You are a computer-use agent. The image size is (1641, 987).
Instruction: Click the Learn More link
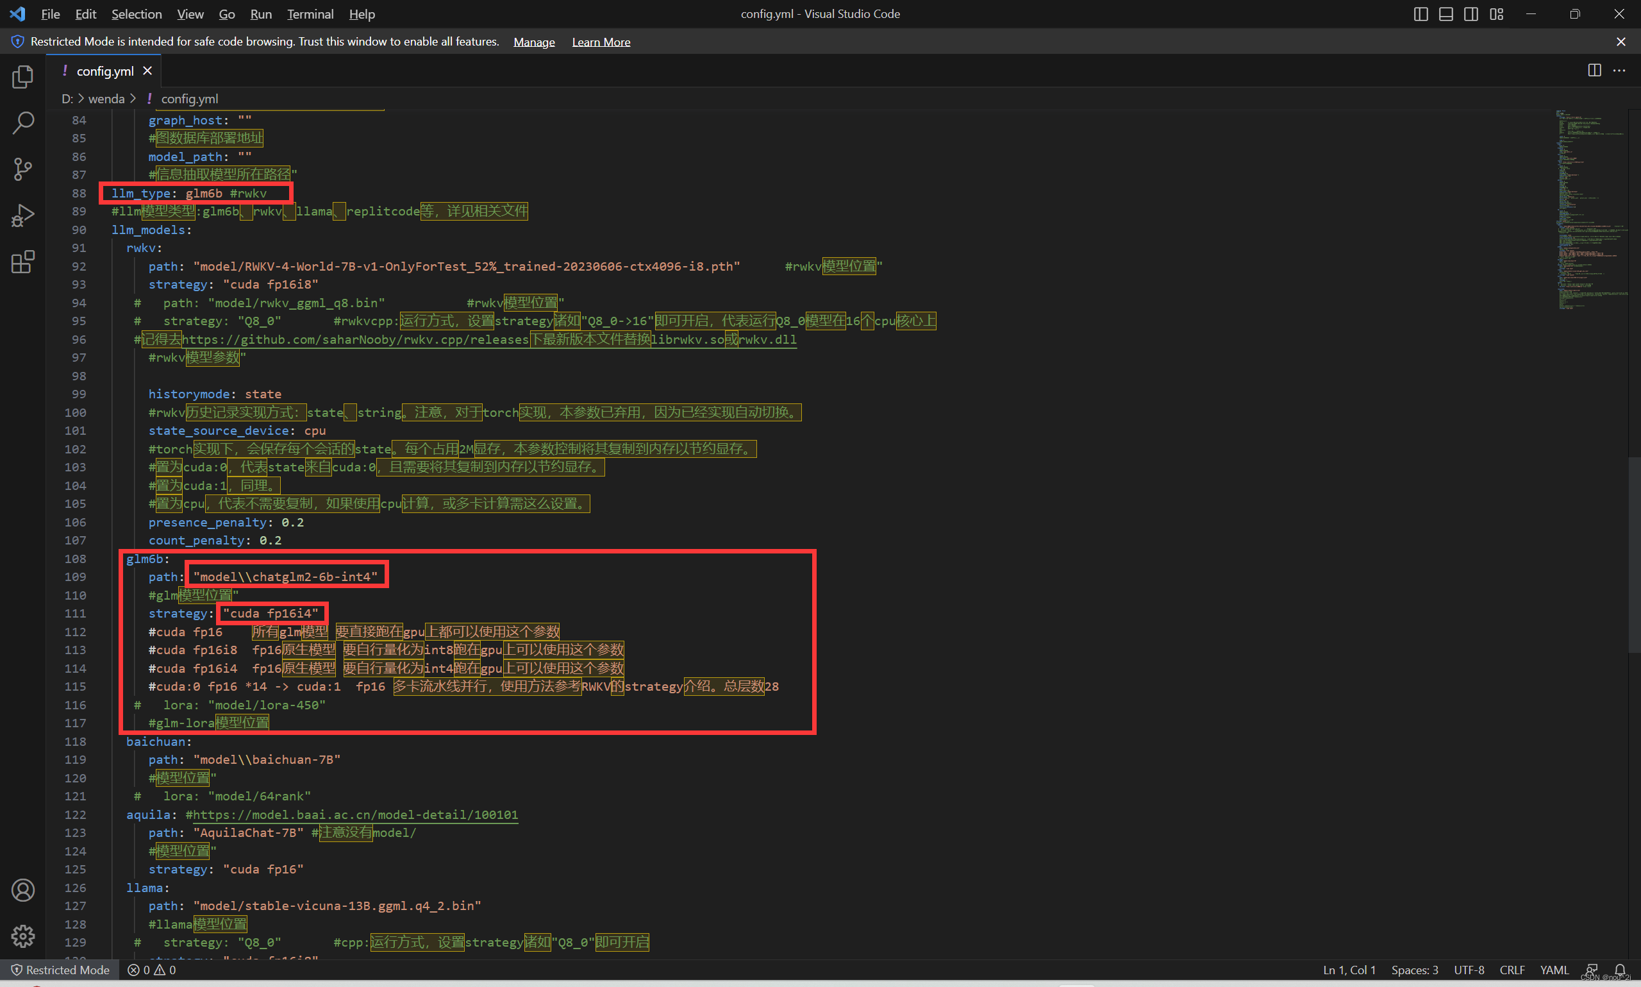click(601, 42)
